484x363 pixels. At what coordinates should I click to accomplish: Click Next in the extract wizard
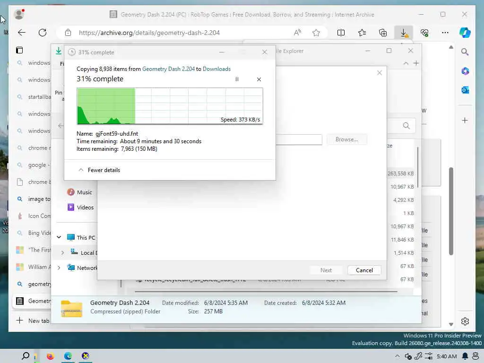[326, 270]
